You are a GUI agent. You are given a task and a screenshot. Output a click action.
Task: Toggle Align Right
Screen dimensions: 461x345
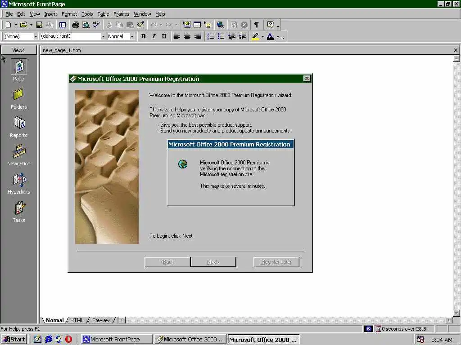point(198,36)
